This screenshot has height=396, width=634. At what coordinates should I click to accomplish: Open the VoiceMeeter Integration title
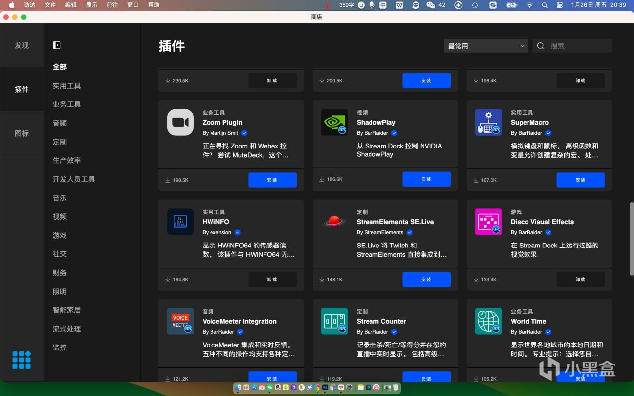click(239, 321)
